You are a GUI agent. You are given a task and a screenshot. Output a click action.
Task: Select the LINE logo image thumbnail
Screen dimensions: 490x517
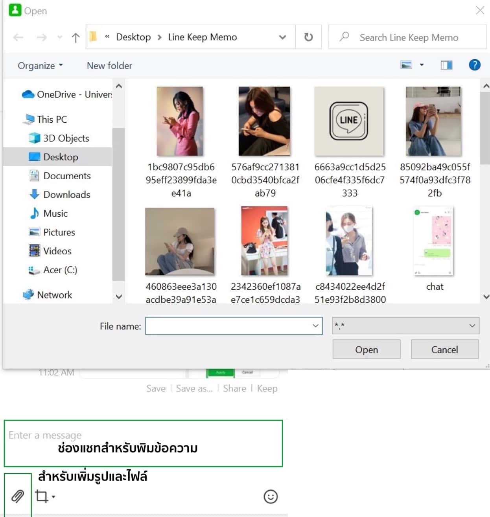[x=349, y=121]
